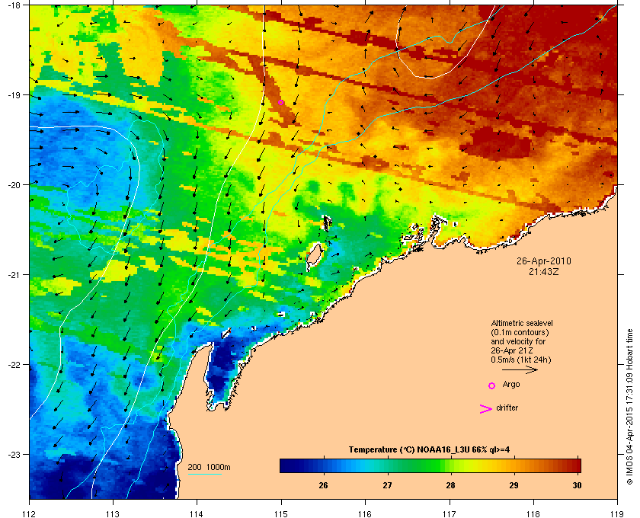Click the '26-Apr 21 Z' legend line
This screenshot has width=640, height=518.
point(512,350)
